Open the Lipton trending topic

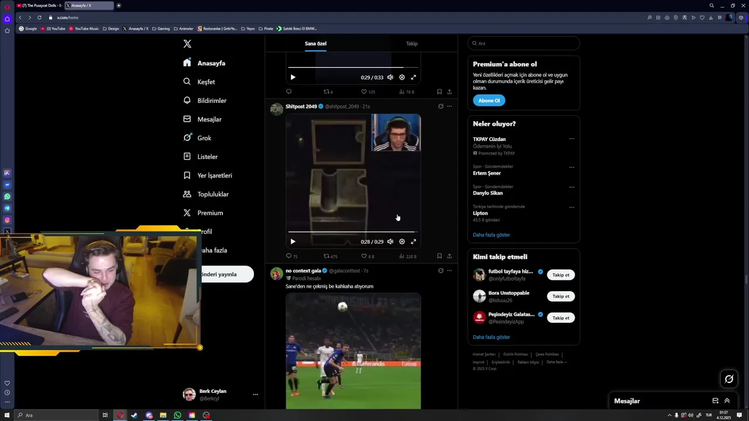click(480, 213)
